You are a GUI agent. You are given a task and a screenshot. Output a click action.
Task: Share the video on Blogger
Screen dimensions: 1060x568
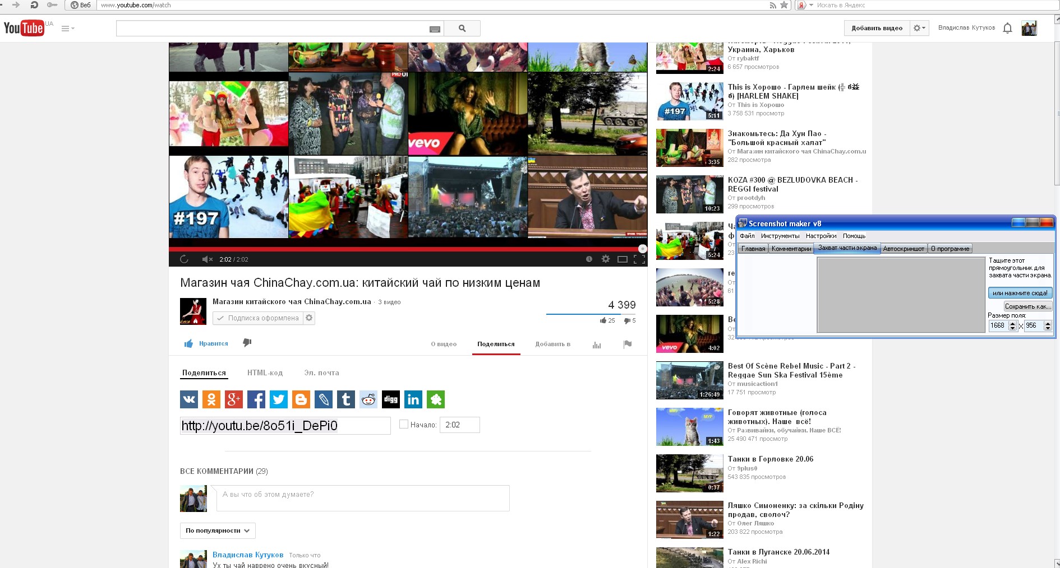pyautogui.click(x=301, y=399)
